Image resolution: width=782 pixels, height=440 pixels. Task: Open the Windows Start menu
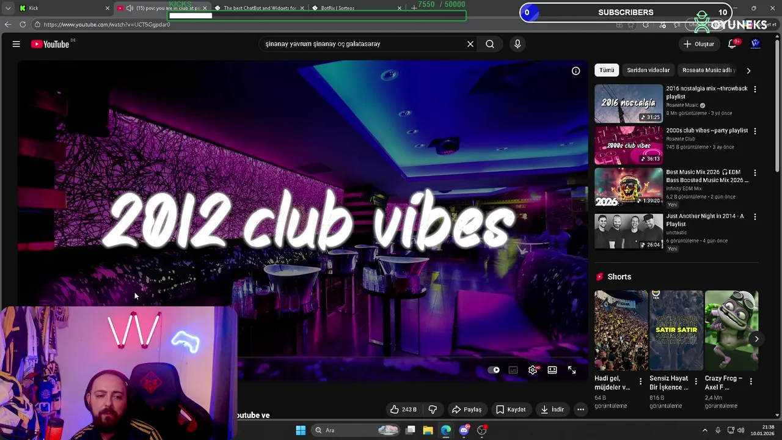coord(301,430)
